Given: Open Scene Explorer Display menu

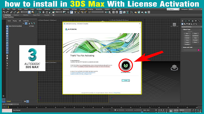Looking at the screenshot, I should coord(15,21).
